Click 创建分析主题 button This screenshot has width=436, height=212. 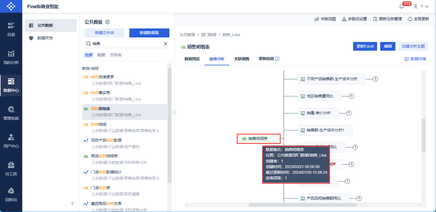click(x=413, y=46)
